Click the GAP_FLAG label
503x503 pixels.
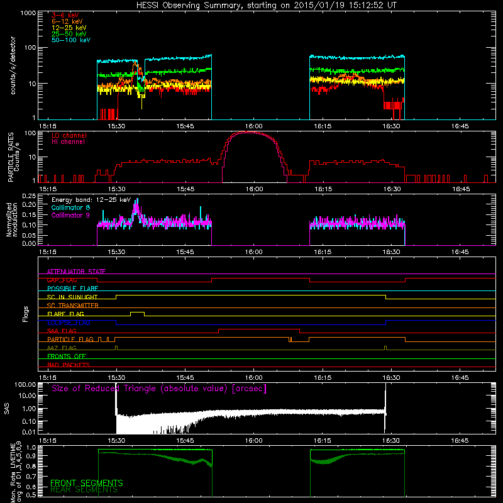point(62,280)
